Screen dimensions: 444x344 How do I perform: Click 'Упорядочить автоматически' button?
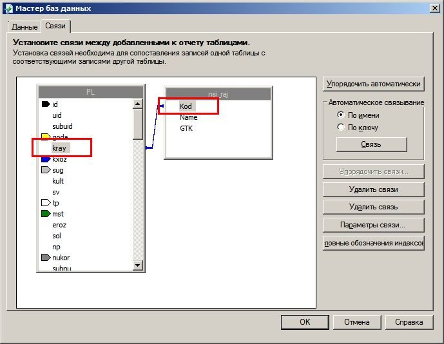[x=374, y=84]
